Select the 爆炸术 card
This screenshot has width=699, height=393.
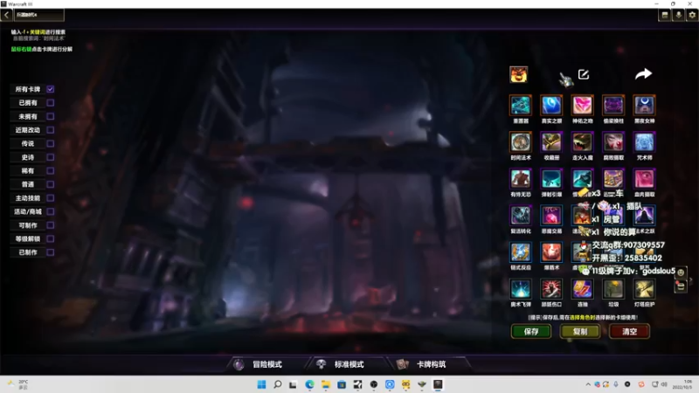coord(551,252)
